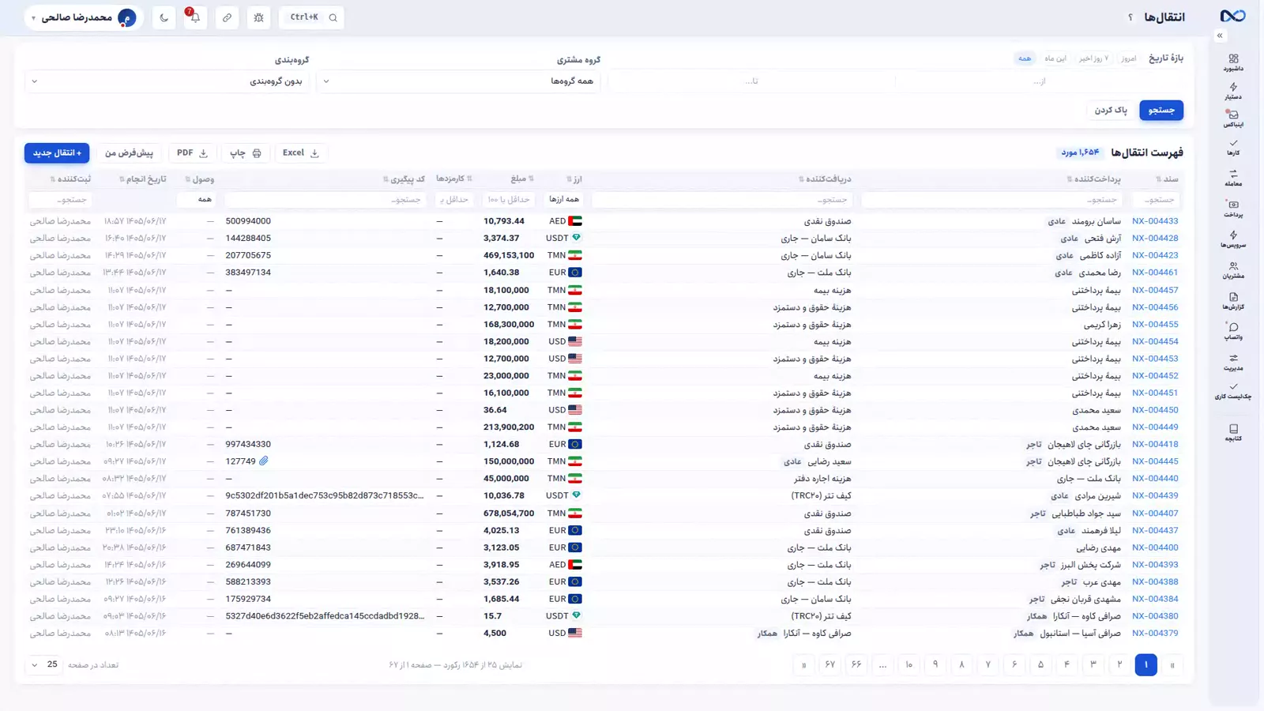Click the جستجو search button
The image size is (1264, 711).
click(x=1161, y=110)
